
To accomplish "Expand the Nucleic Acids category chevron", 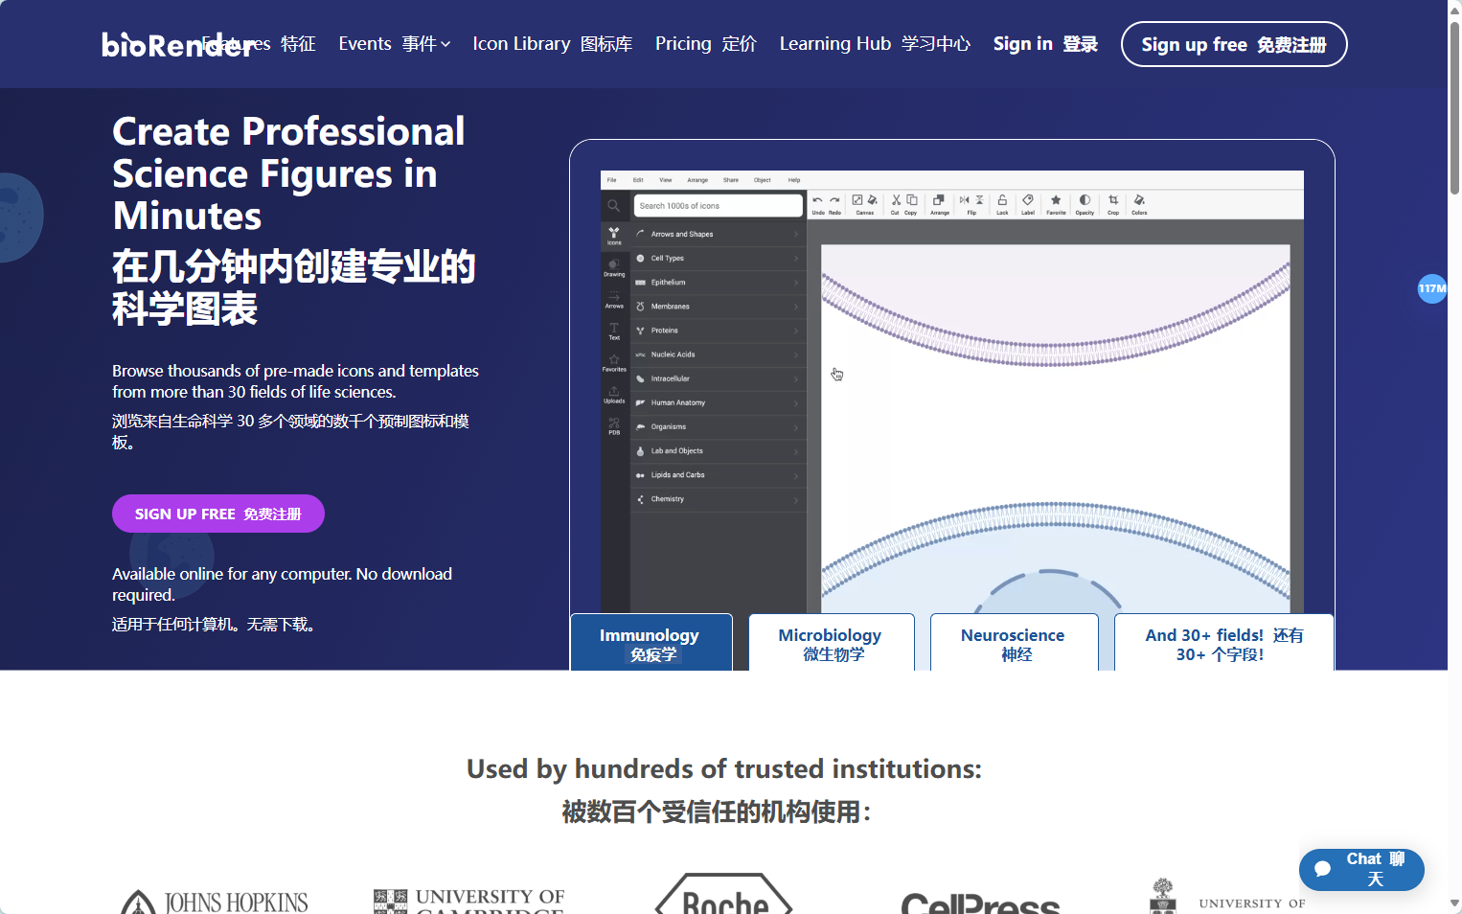I will point(795,354).
